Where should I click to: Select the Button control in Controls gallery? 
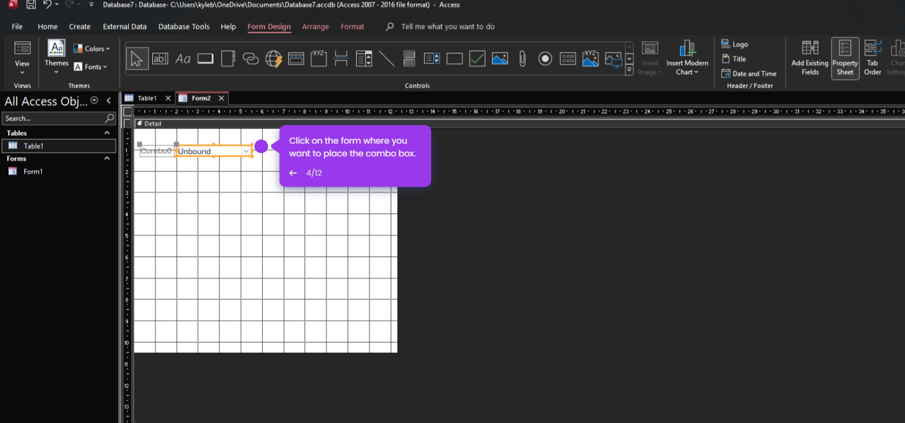(x=205, y=58)
